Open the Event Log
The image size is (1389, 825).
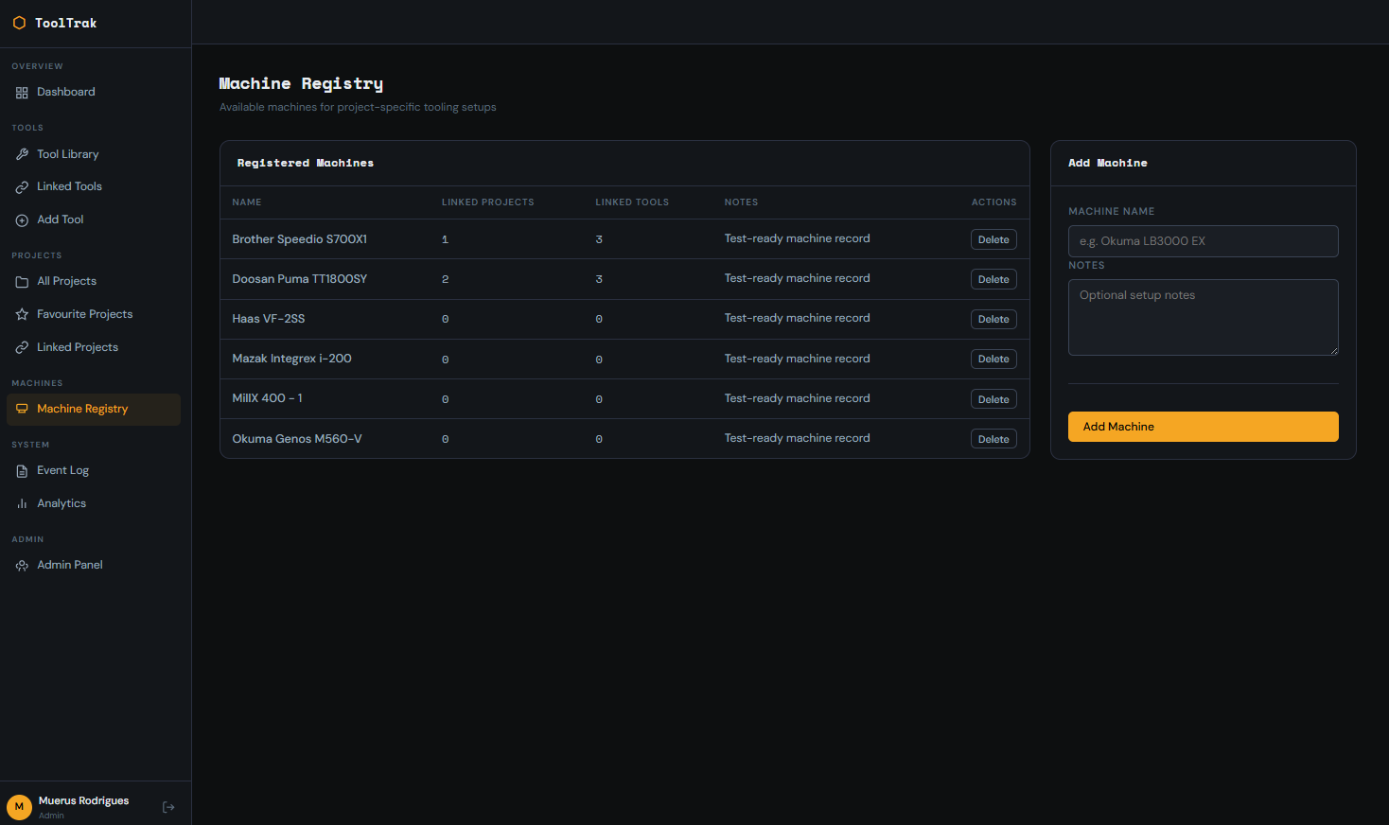94,471
